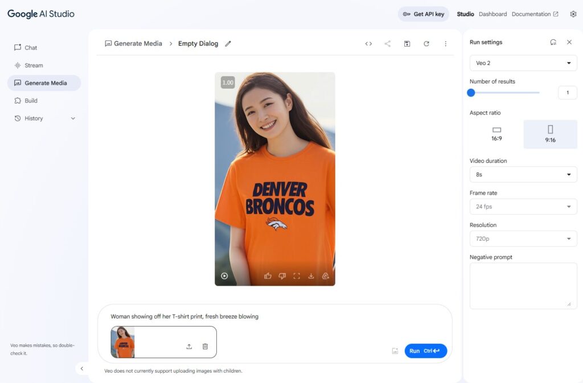Open the Documentation link
Viewport: 583px width, 383px height.
(x=535, y=14)
